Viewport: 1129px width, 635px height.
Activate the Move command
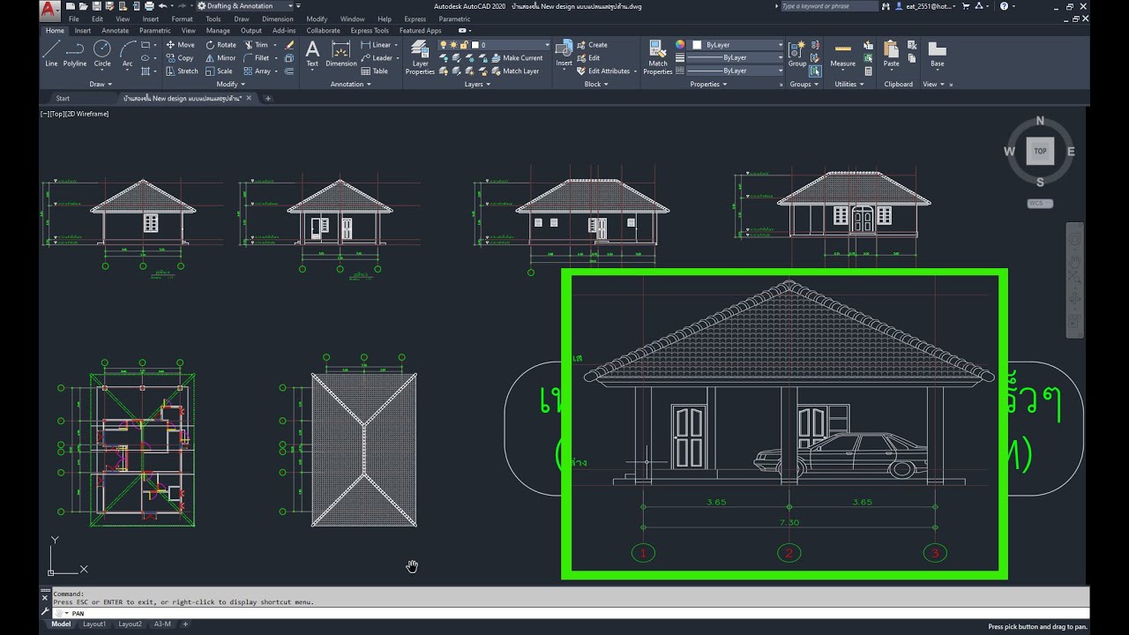(x=181, y=45)
